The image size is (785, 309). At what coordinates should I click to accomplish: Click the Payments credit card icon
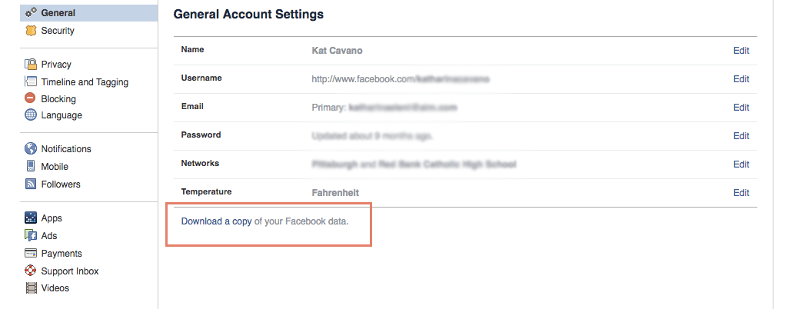pos(31,253)
